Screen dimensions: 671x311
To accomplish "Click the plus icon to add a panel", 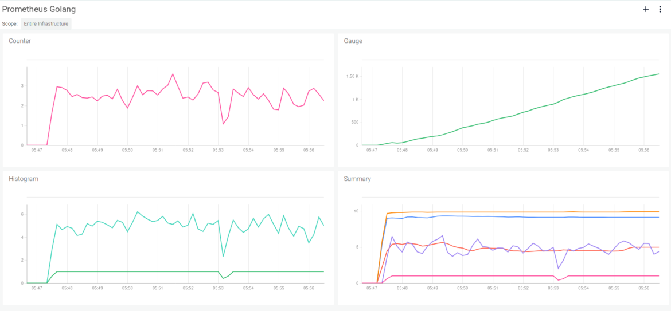I will click(x=646, y=9).
